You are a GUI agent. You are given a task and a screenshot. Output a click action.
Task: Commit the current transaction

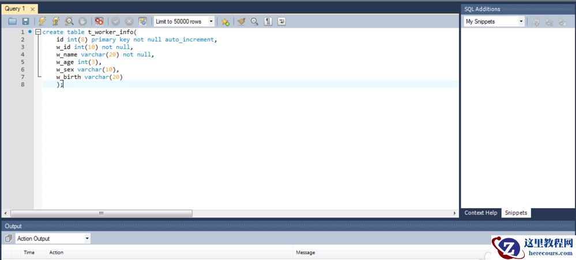116,22
